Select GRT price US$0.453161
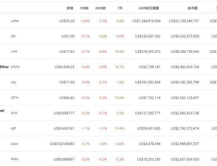Image resolution: width=217 pixels, height=166 pixels. pos(64,129)
